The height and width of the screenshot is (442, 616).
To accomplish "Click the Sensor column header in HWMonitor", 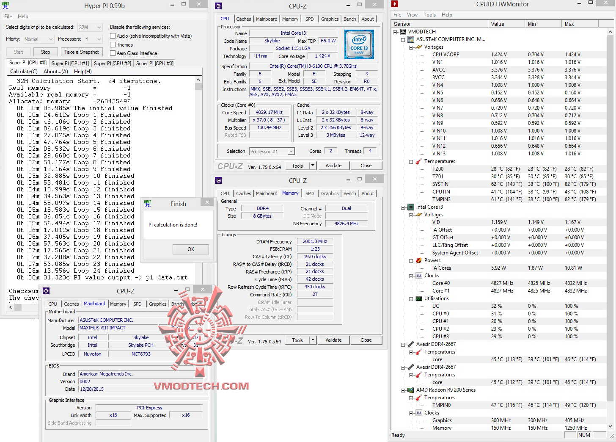I will click(440, 24).
